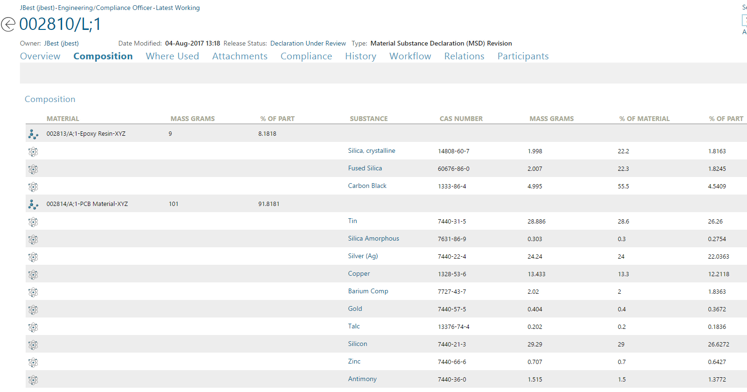Select the 002813/A;1-Epoxy Resin-XYZ material name
Screen dimensions: 747x392
click(x=86, y=134)
